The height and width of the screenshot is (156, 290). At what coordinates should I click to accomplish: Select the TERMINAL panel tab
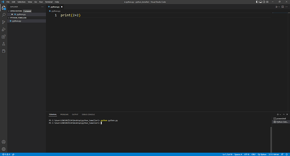tap(53, 115)
